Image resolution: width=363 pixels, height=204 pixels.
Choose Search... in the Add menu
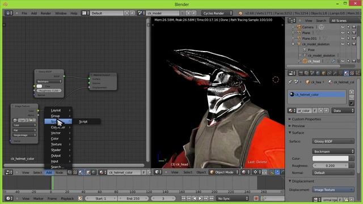[58, 167]
